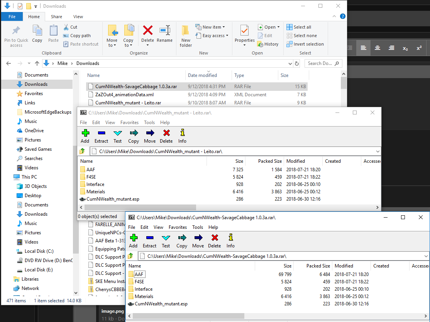The height and width of the screenshot is (322, 430).
Task: Open Favorites menu in Leito.rar window
Action: coord(129,123)
